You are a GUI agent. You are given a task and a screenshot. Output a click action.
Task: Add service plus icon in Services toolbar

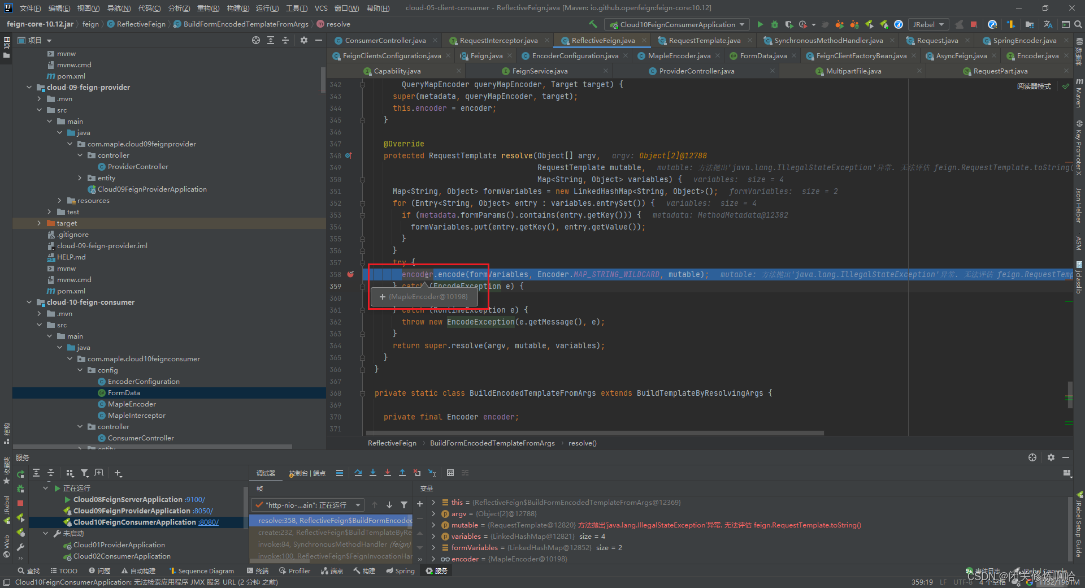point(118,473)
